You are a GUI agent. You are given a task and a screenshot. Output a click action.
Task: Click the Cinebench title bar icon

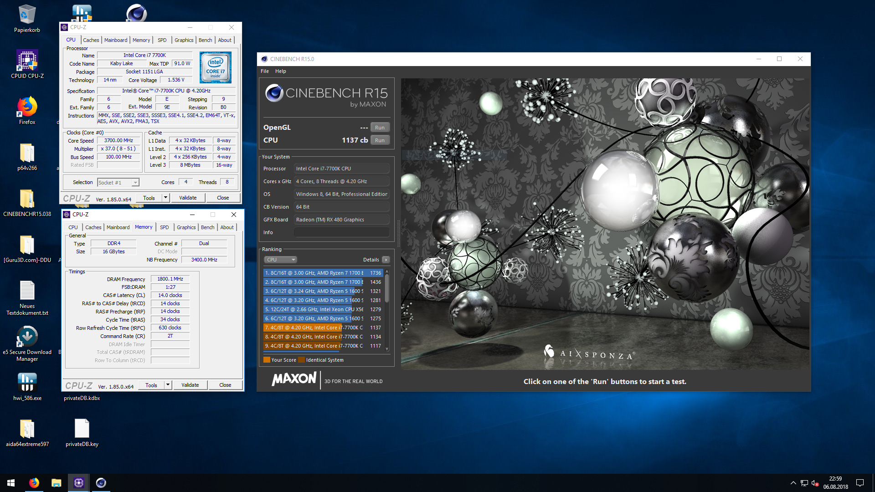pyautogui.click(x=264, y=59)
